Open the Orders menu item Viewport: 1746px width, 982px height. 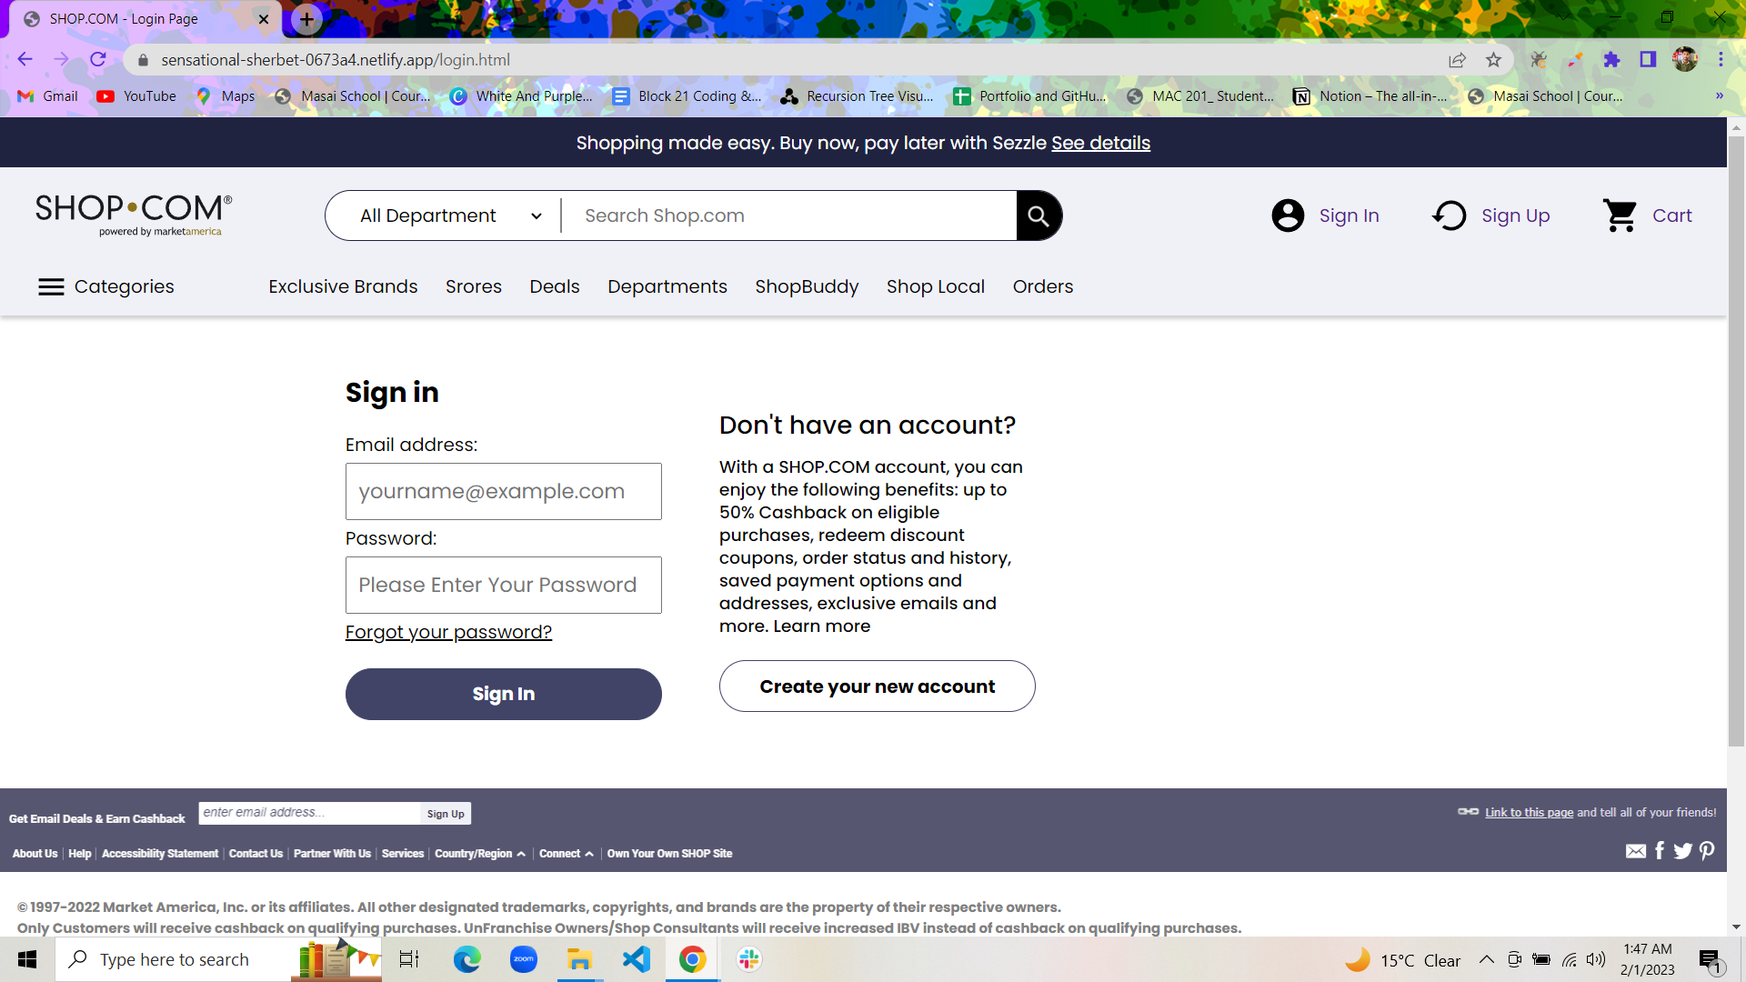1043,287
